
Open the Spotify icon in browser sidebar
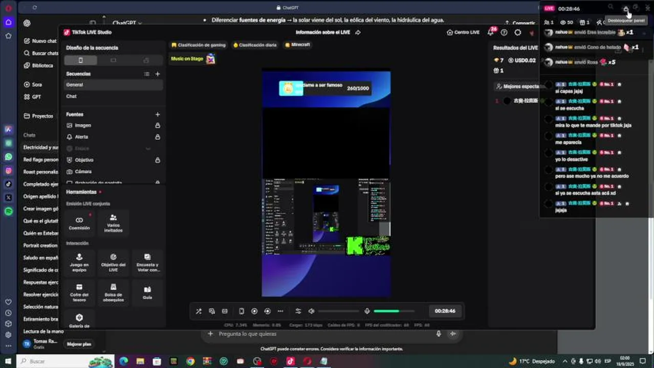pyautogui.click(x=8, y=211)
